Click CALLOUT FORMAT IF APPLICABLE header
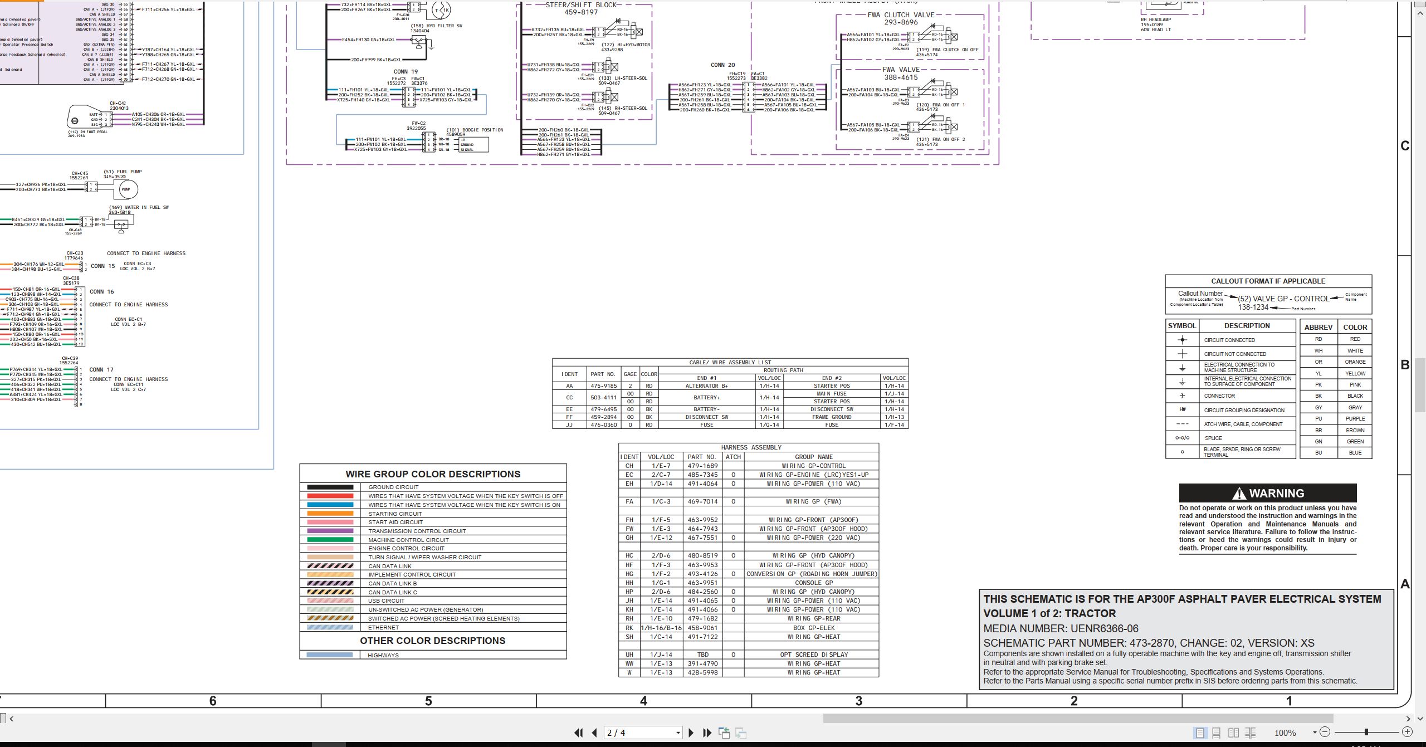 click(1268, 281)
